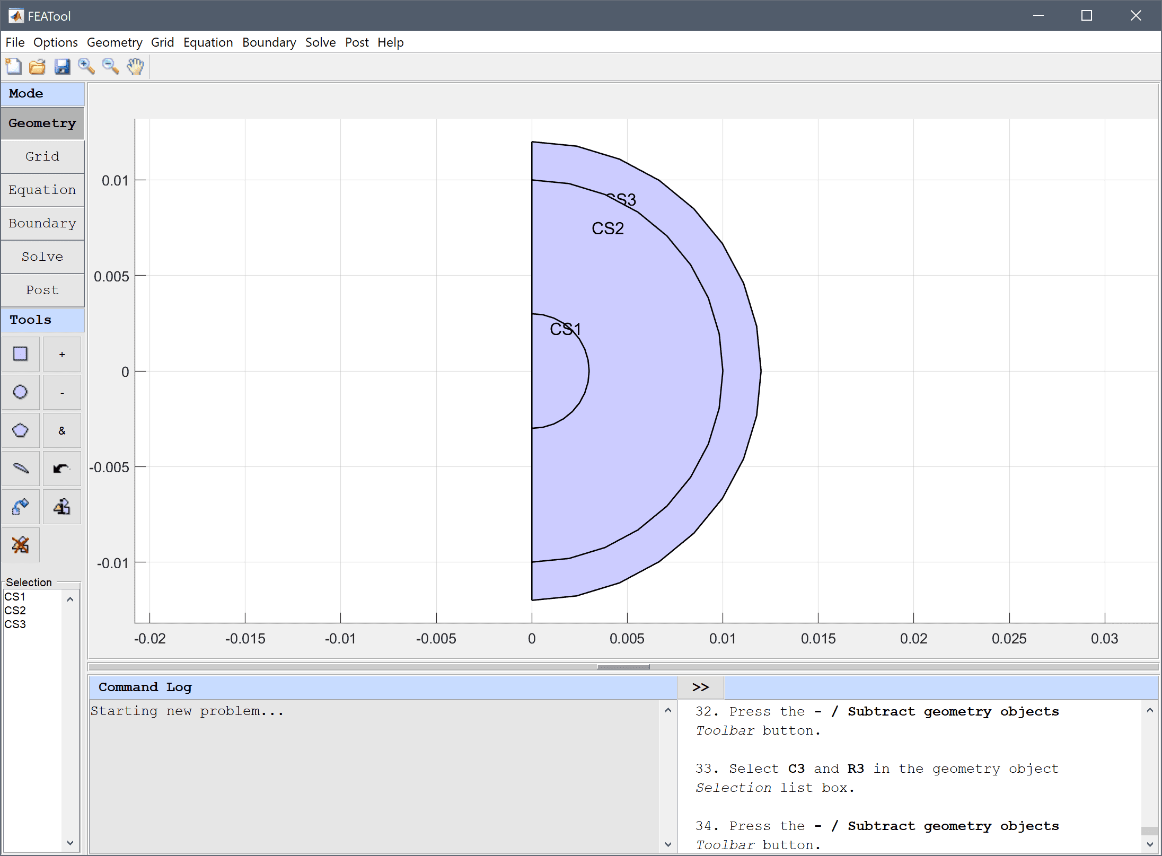Open the Grid menu

click(x=162, y=42)
